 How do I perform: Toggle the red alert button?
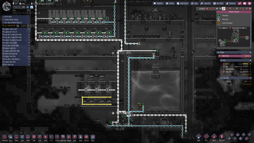point(28,7)
